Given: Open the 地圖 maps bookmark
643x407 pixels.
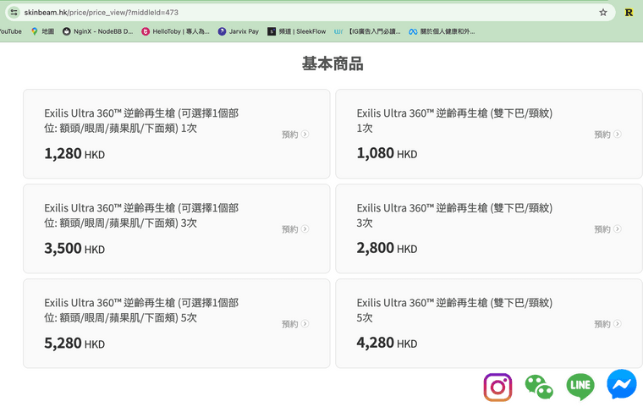Looking at the screenshot, I should [42, 31].
